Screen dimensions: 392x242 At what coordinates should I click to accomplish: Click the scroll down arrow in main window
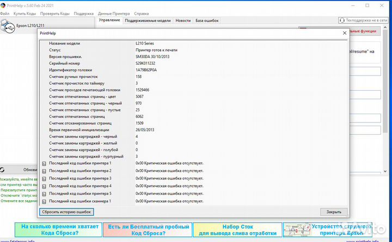pos(385,171)
